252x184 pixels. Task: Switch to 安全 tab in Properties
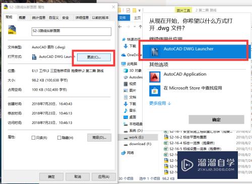(66, 18)
